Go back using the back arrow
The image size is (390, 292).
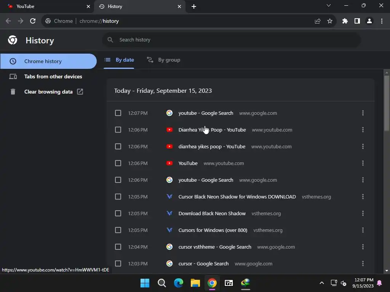(x=8, y=21)
